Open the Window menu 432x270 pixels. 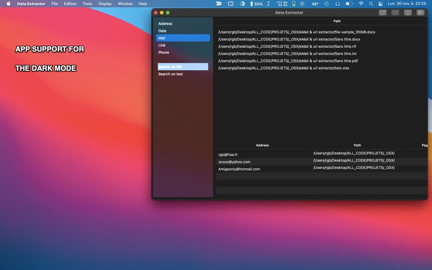click(x=125, y=4)
